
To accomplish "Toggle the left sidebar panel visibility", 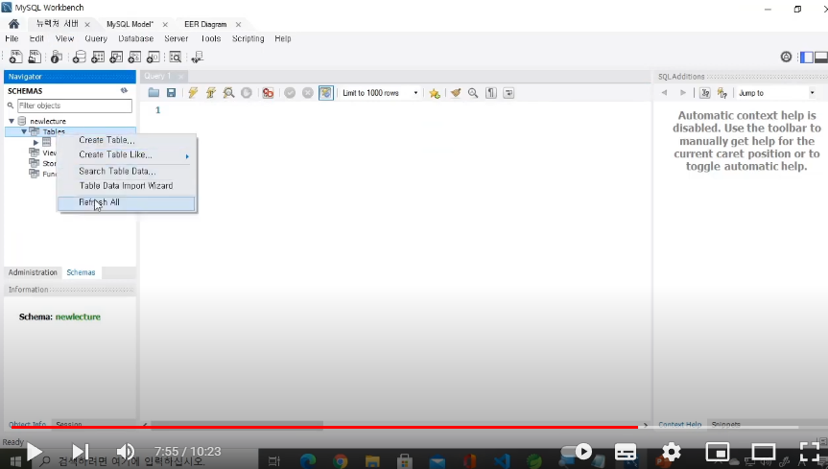I will pyautogui.click(x=807, y=57).
